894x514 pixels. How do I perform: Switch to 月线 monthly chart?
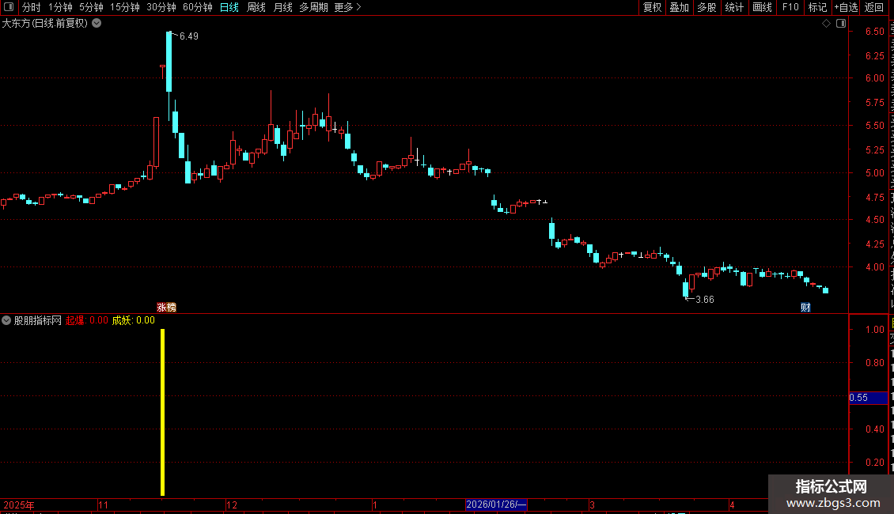(282, 7)
